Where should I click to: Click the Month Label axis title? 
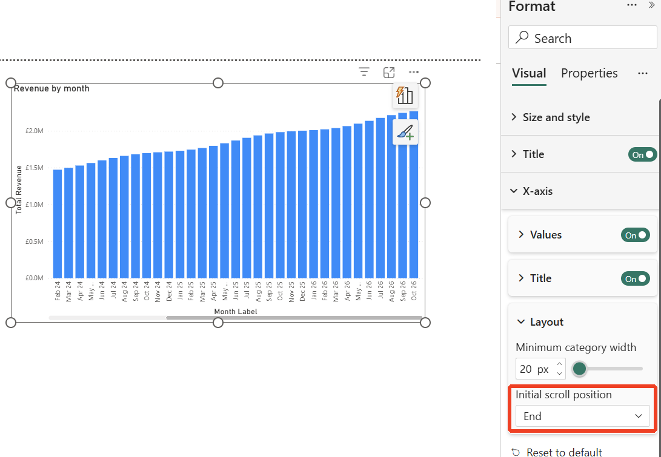pos(236,312)
